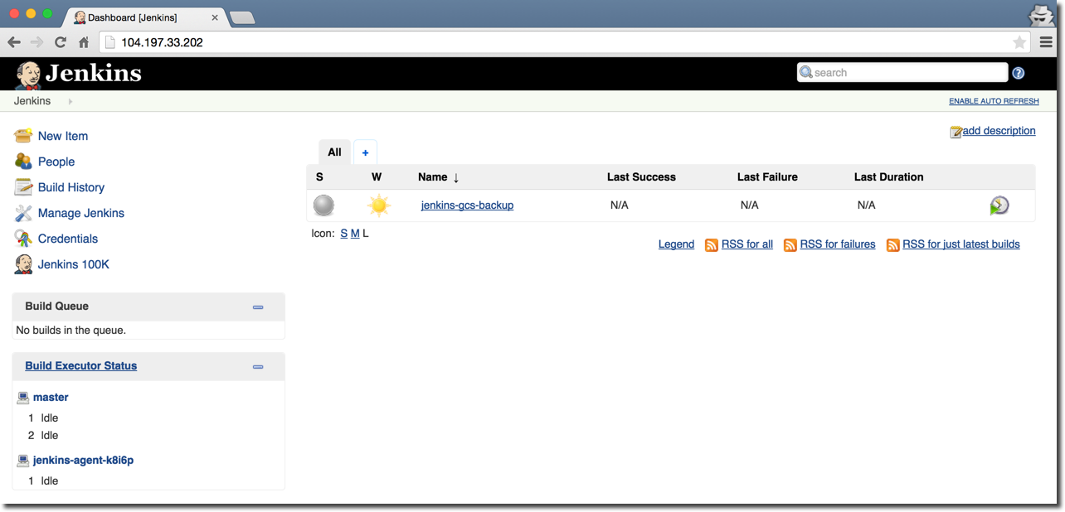Screen dimensions: 1065x512
Task: Go back using browser back arrow
Action: coord(14,42)
